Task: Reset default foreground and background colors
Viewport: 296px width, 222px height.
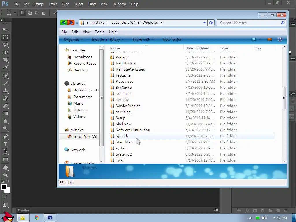Action: point(2,181)
